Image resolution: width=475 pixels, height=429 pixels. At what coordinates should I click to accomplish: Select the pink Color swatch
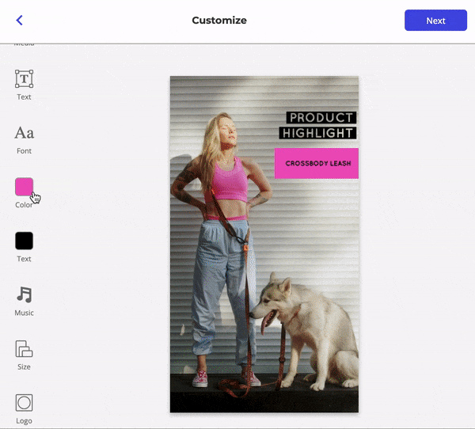pyautogui.click(x=25, y=187)
